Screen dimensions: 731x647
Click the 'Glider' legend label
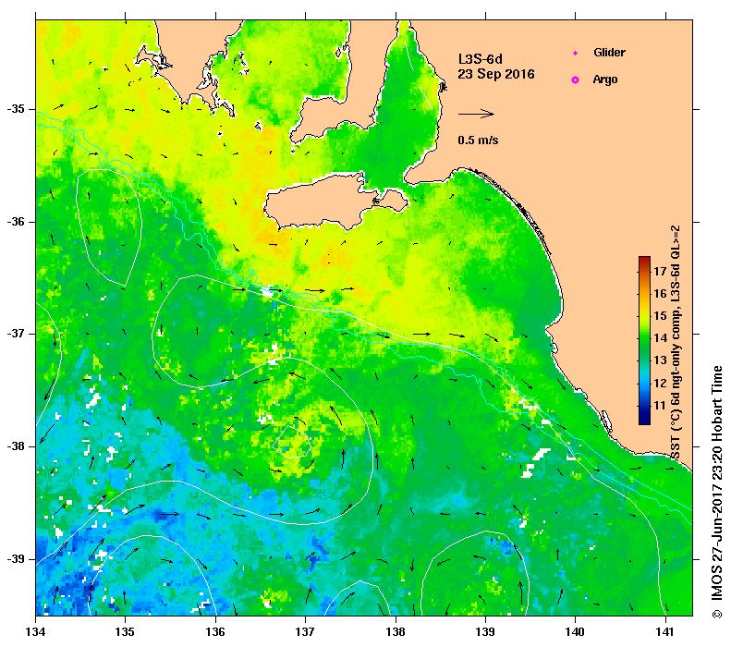coord(609,53)
